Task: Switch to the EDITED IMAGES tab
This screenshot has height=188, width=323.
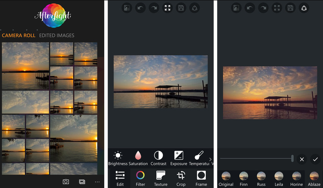Action: pyautogui.click(x=56, y=36)
